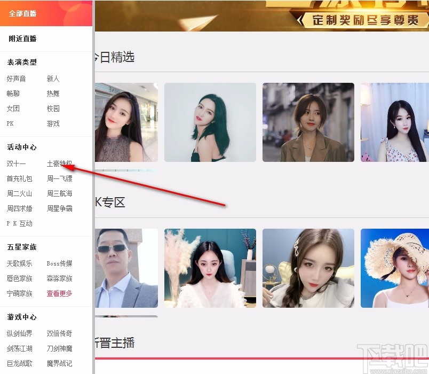This screenshot has width=429, height=374.
Task: Choose the 女团 category
Action: (13, 108)
